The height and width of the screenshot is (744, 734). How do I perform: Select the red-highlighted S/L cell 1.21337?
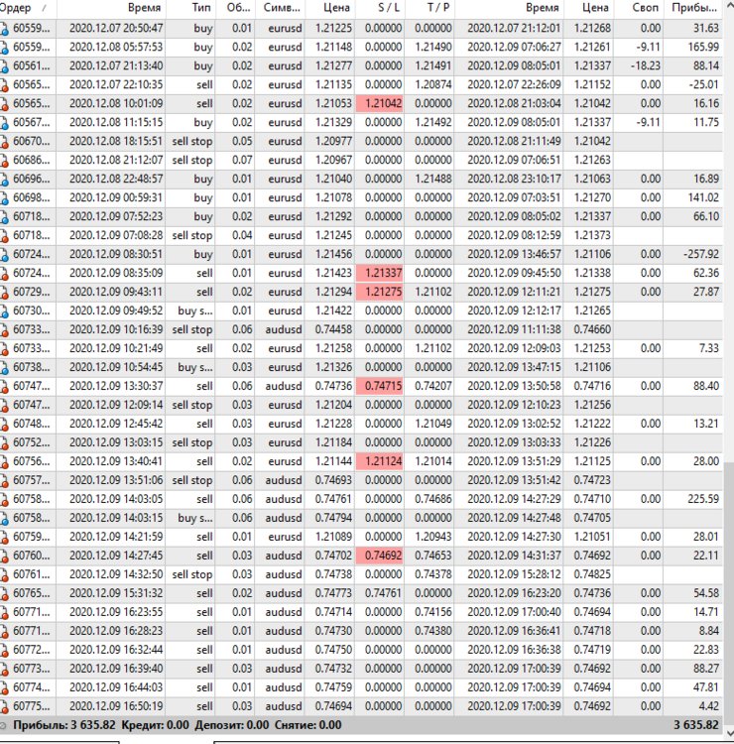coord(380,273)
